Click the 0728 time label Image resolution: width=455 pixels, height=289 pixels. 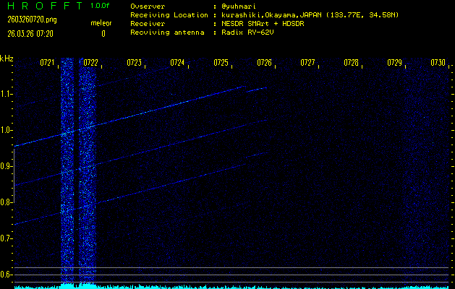[x=351, y=63]
